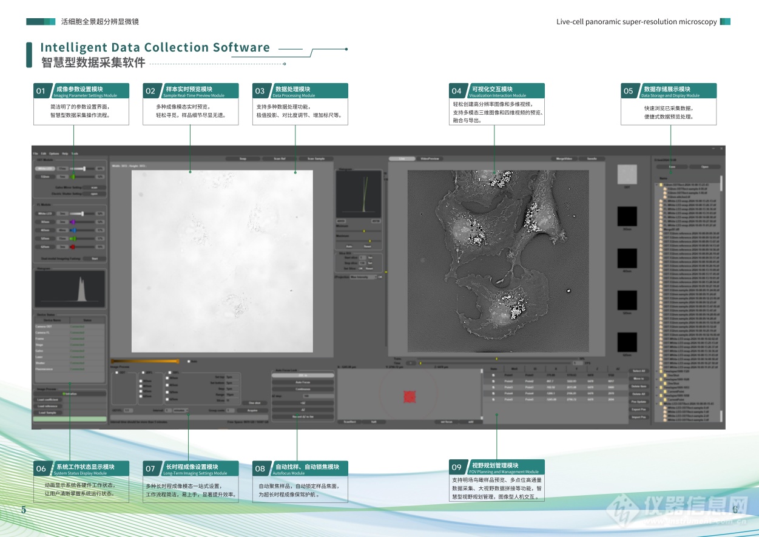Select the MergeOF.tiff file icon
This screenshot has width=759, height=537.
click(662, 229)
